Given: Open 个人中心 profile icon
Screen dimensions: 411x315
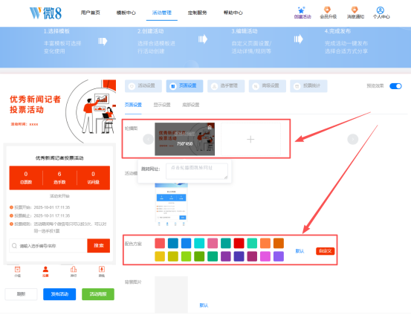Looking at the screenshot, I should tap(381, 10).
